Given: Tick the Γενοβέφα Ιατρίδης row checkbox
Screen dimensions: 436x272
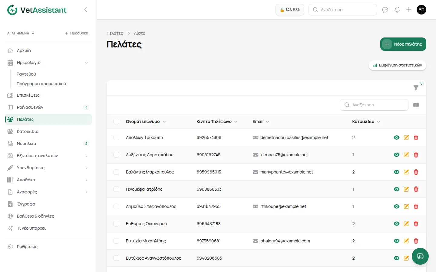Looking at the screenshot, I should (x=116, y=189).
